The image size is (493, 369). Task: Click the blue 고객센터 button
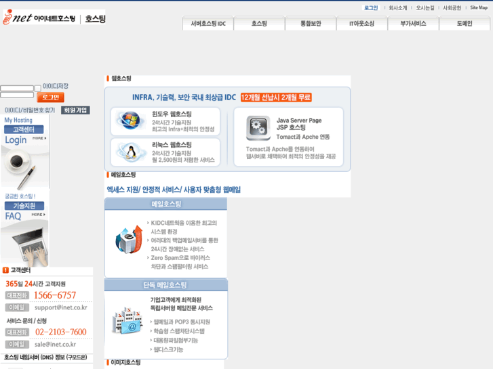[24, 129]
